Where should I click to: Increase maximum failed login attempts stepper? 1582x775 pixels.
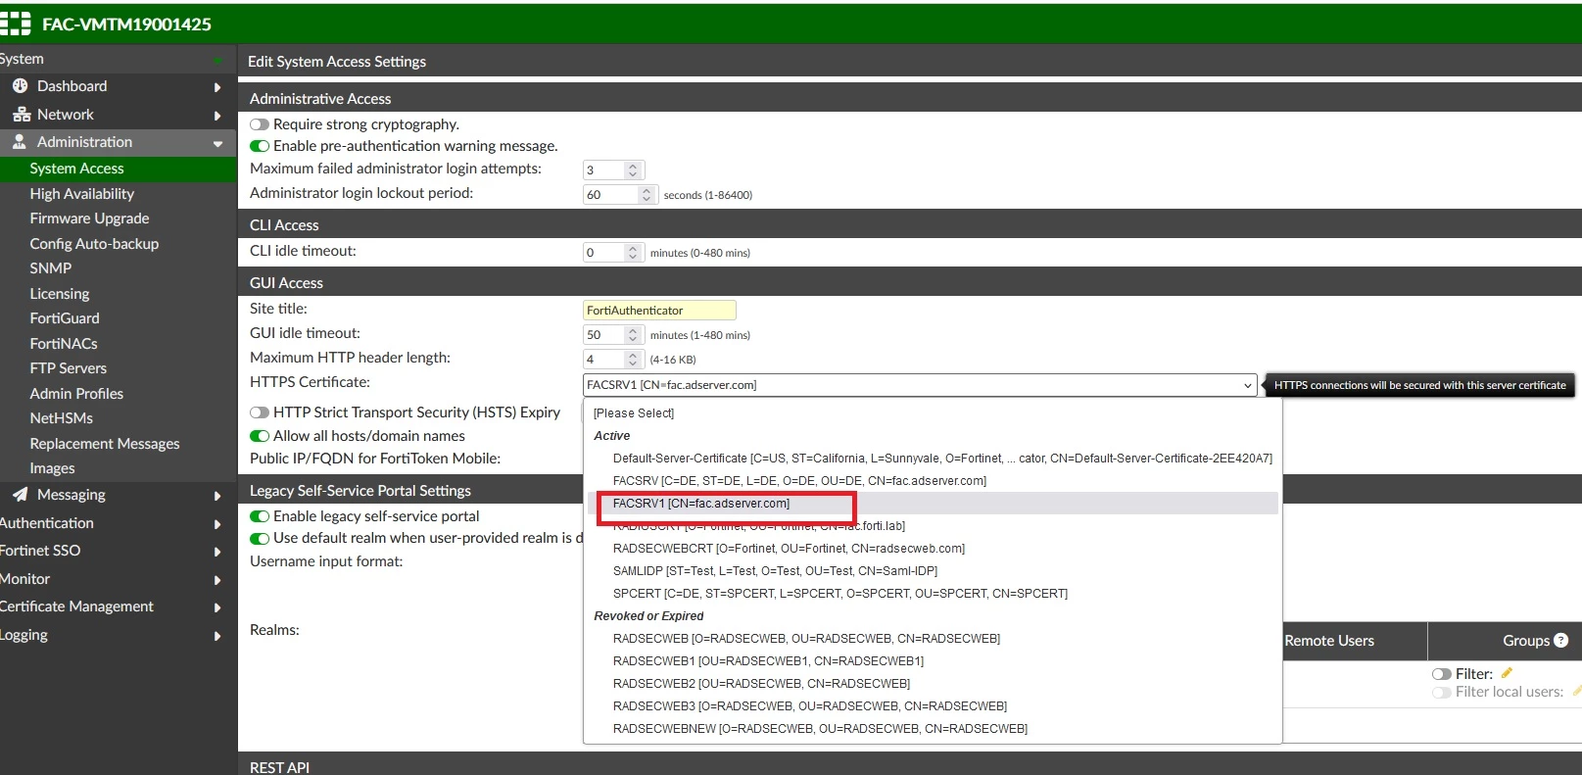click(633, 166)
